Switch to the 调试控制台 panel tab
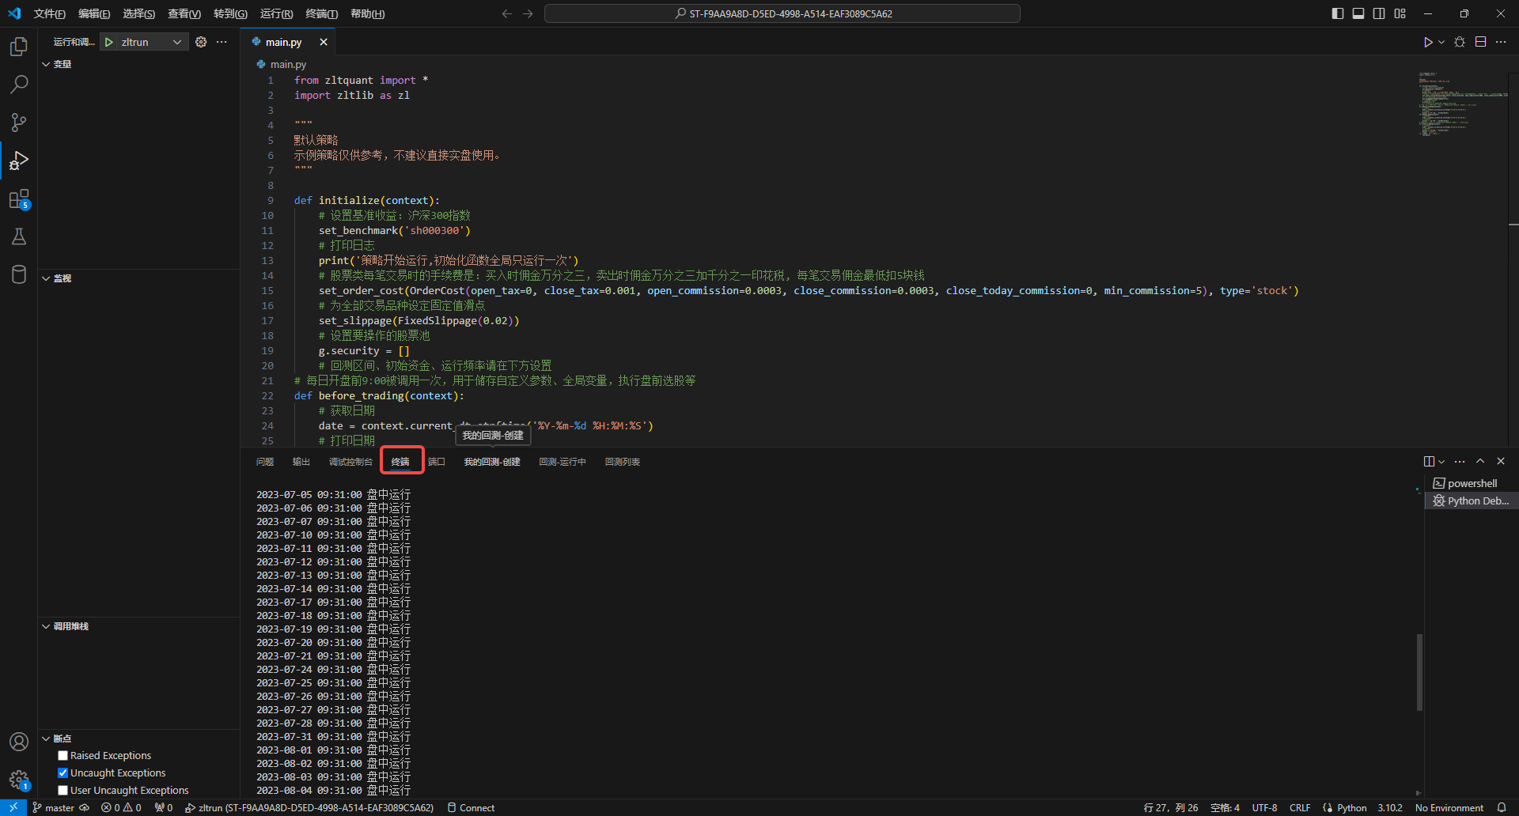 (350, 462)
